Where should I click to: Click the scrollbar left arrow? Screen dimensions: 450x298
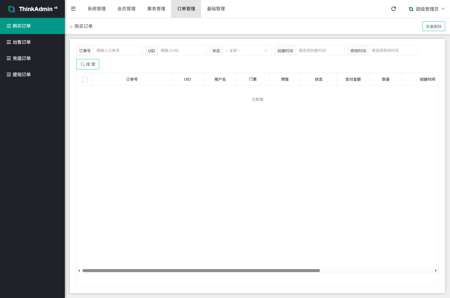pyautogui.click(x=79, y=270)
